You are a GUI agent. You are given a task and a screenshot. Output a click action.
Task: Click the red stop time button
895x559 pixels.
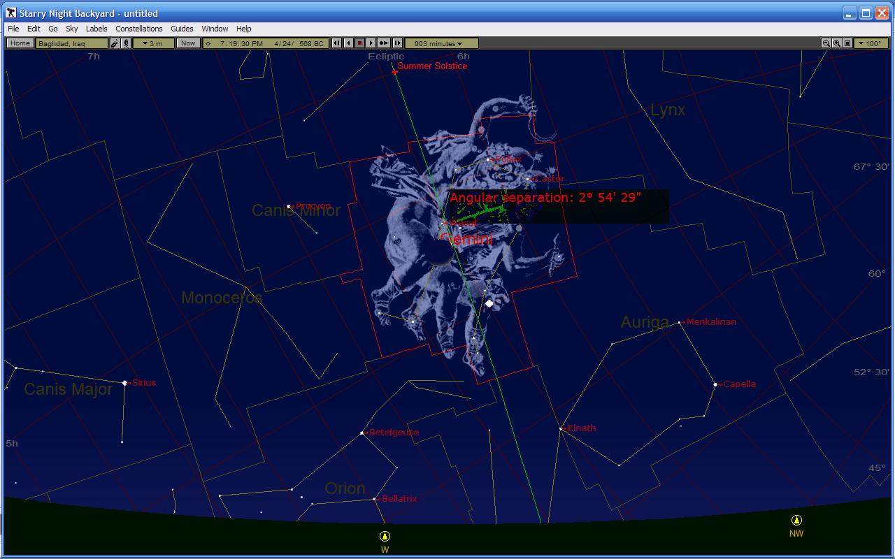[x=360, y=43]
